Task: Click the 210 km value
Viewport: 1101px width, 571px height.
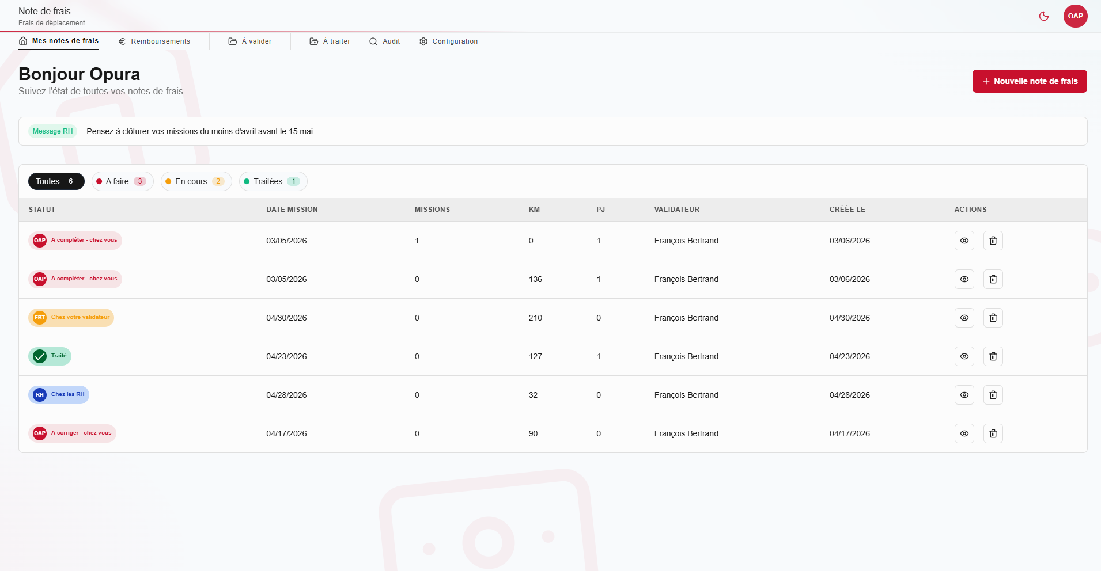Action: [535, 318]
